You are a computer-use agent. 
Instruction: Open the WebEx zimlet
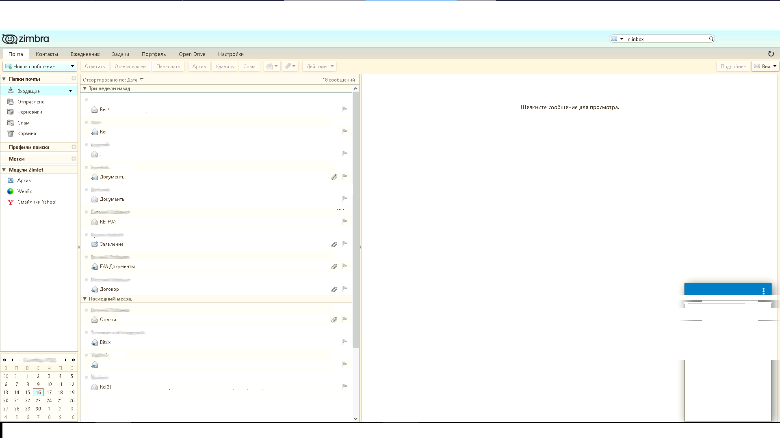click(x=24, y=191)
